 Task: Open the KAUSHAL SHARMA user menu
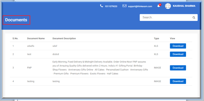(184, 6)
